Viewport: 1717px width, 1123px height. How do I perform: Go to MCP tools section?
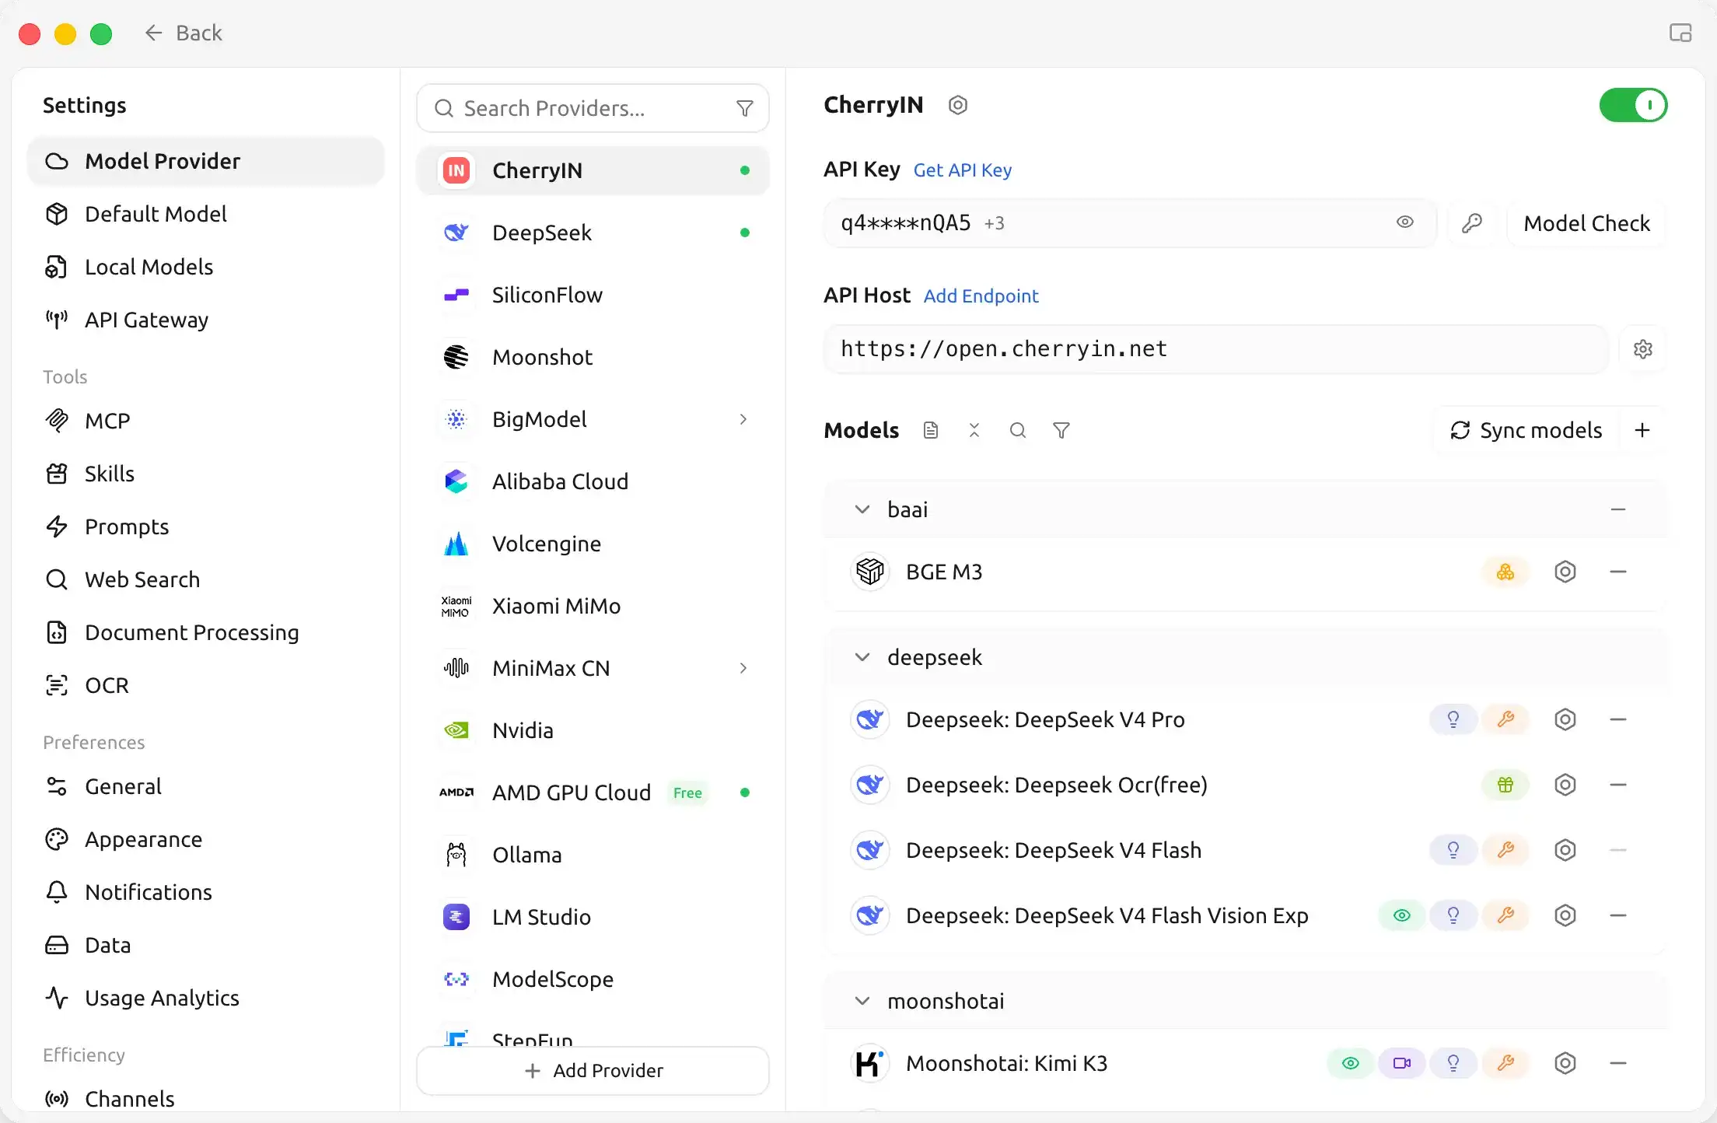pyautogui.click(x=205, y=421)
